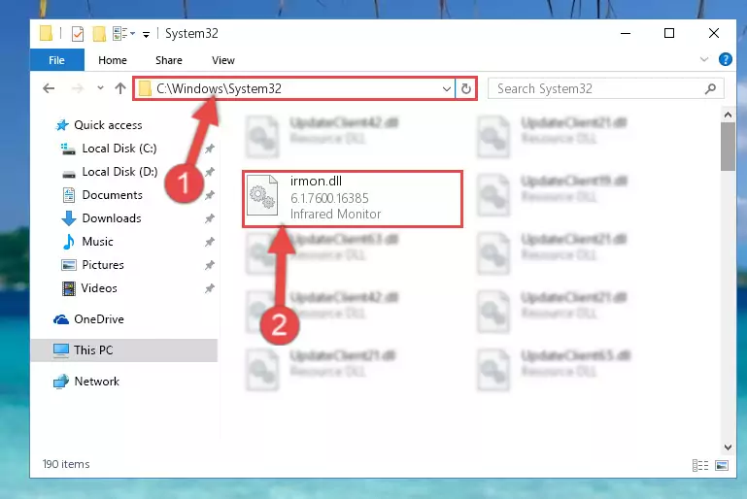Click the OneDrive cloud icon
The height and width of the screenshot is (499, 747).
tap(61, 319)
